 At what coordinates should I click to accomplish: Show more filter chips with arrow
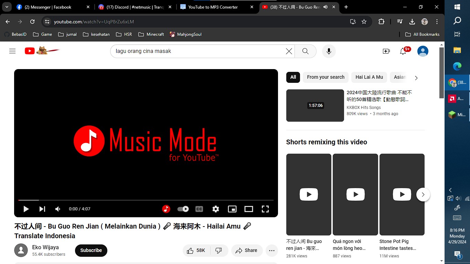pos(416,78)
